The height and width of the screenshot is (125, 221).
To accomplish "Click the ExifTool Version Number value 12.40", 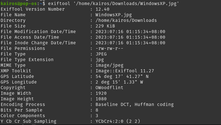I will 102,9.
